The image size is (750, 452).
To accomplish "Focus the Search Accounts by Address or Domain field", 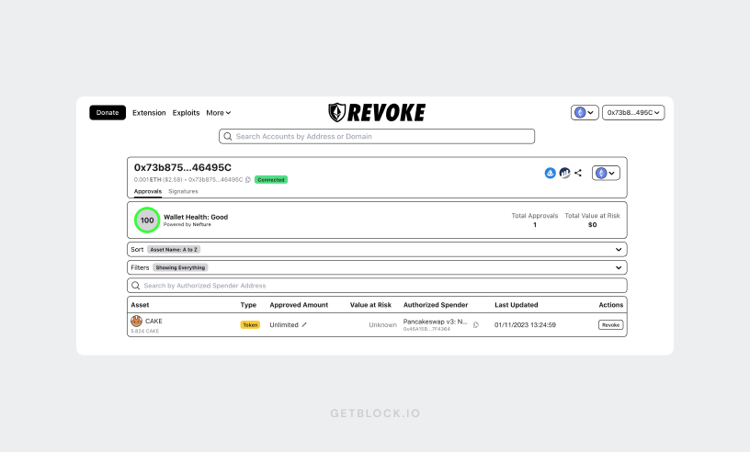I will 377,136.
